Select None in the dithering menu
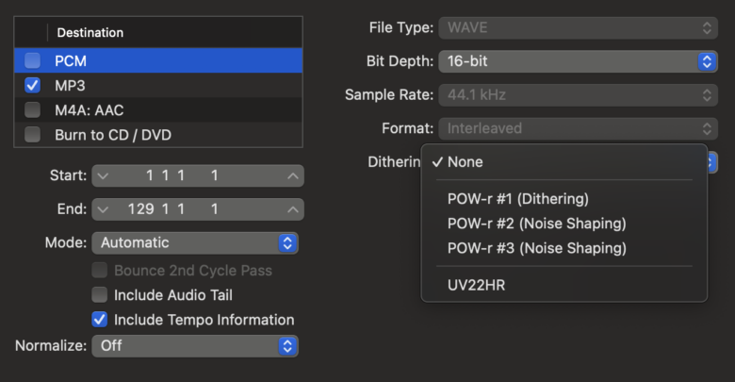This screenshot has height=382, width=735. 465,162
